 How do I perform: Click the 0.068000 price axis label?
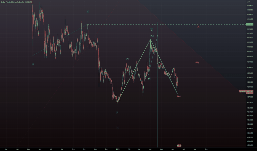[250, 108]
